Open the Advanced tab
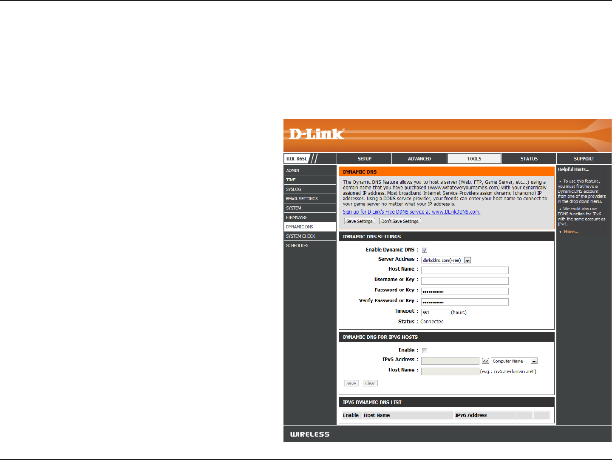 click(419, 159)
